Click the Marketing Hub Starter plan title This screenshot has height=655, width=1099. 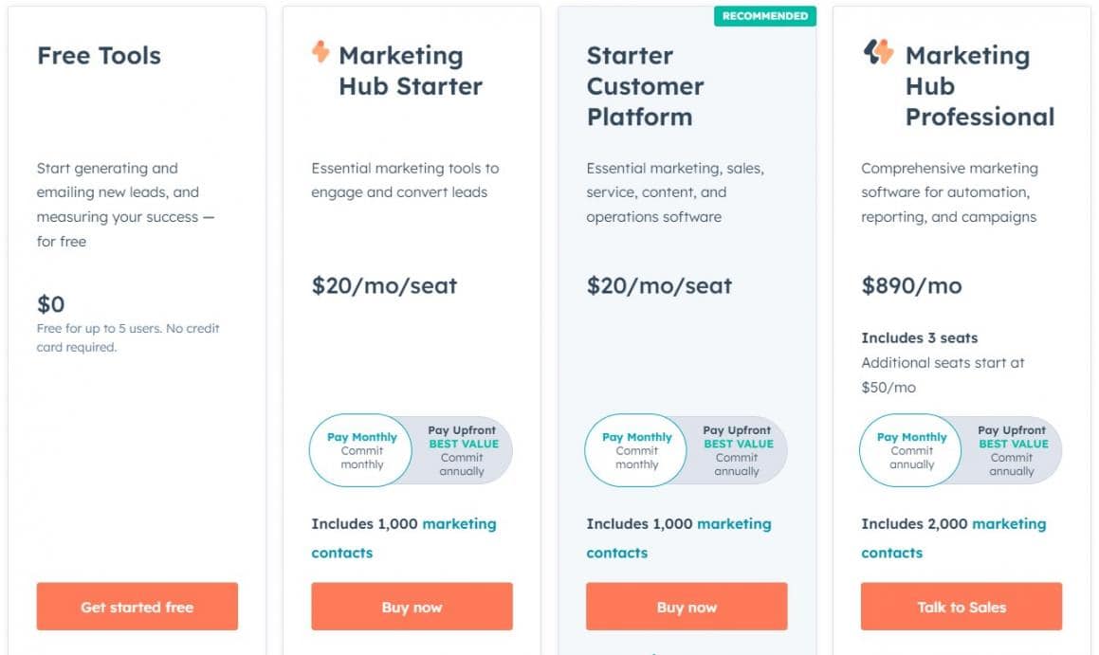pyautogui.click(x=410, y=71)
